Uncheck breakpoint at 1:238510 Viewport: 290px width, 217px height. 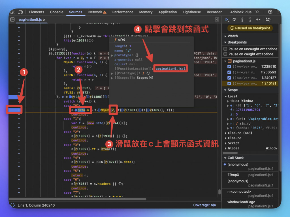pyautogui.click(x=229, y=67)
